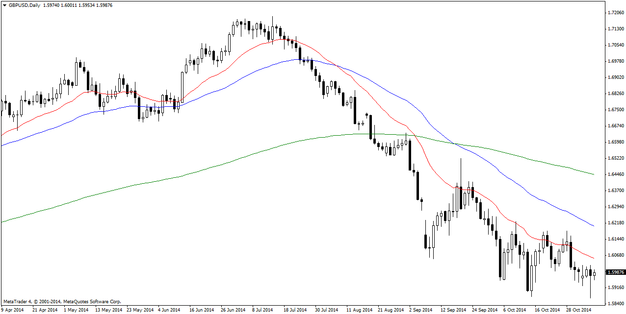The image size is (626, 314).
Task: Click price label 1.69780
Action: [616, 61]
